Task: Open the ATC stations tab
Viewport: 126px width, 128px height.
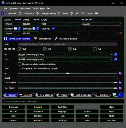Action: (x=45, y=95)
